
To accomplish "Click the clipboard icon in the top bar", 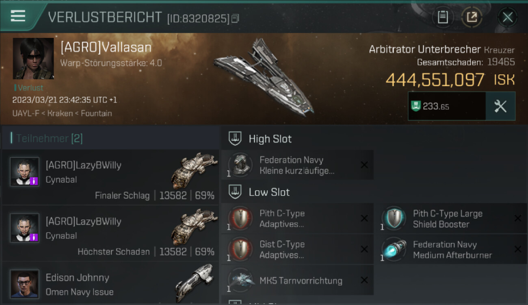I will click(443, 17).
